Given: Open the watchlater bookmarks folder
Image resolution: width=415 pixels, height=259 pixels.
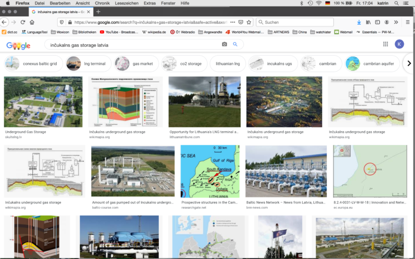Looking at the screenshot, I should (x=320, y=32).
